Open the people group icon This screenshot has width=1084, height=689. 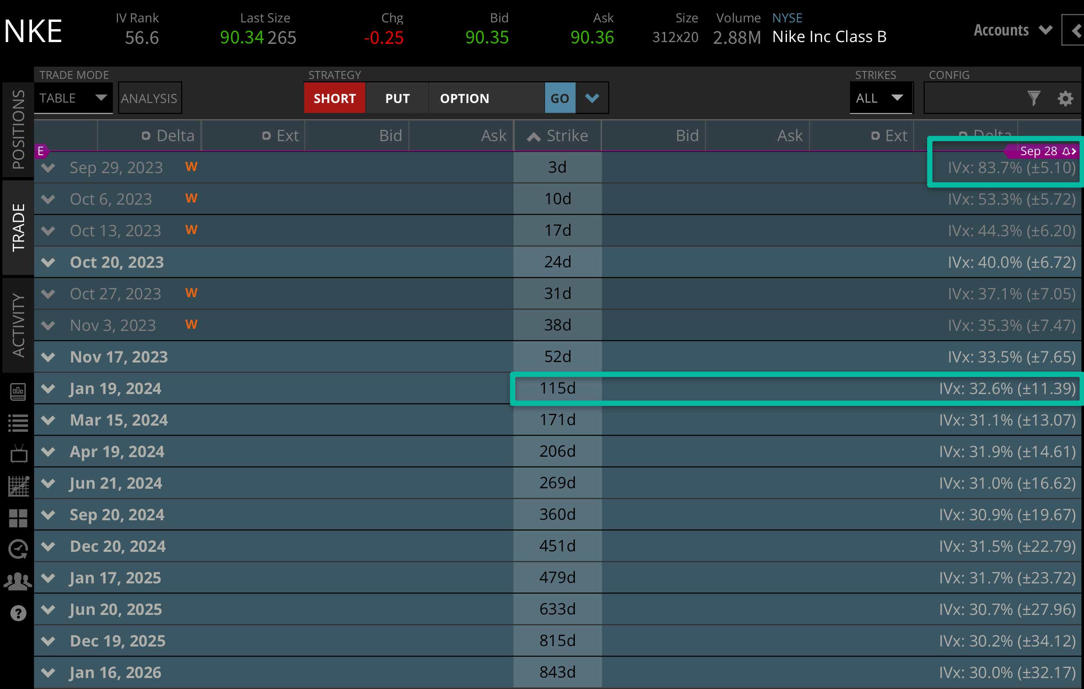coord(18,581)
